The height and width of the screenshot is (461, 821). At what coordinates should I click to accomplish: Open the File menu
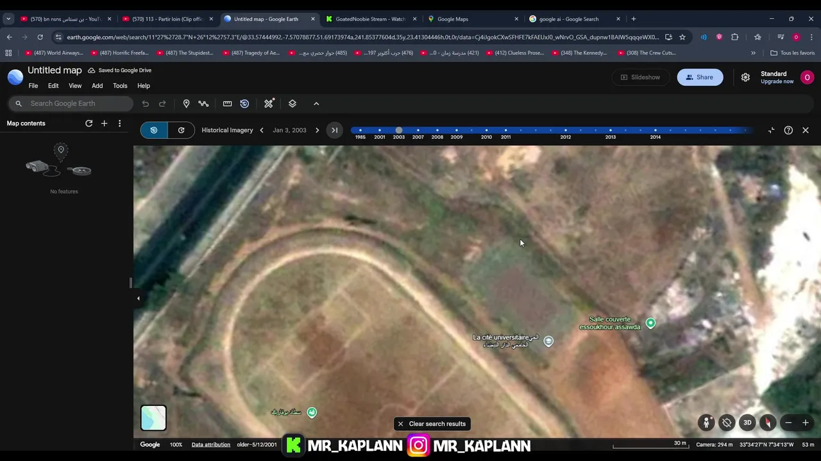[x=33, y=86]
